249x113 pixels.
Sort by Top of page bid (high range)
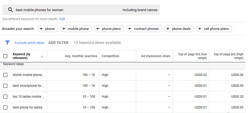tap(228, 56)
